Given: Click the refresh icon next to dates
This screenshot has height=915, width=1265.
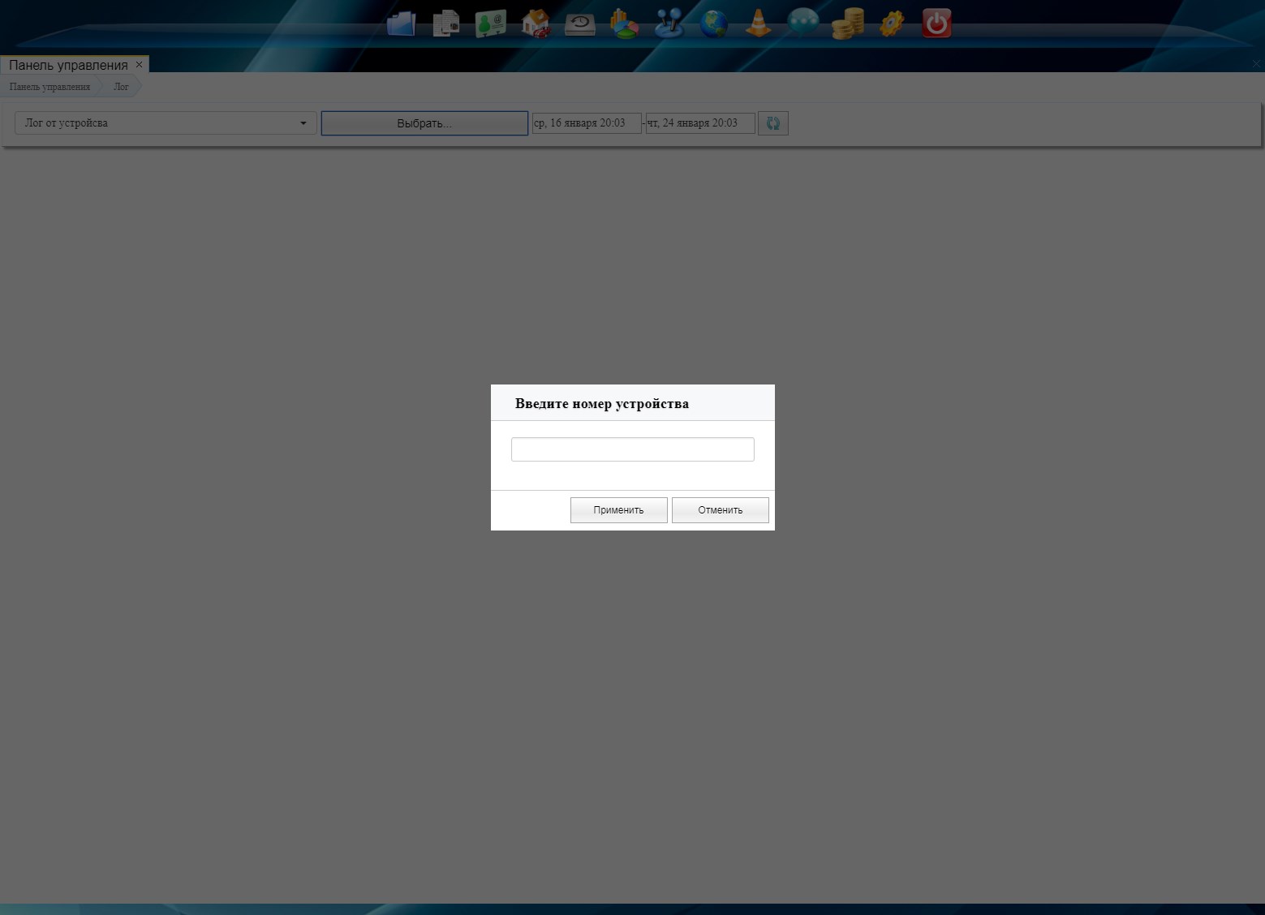Looking at the screenshot, I should pyautogui.click(x=772, y=123).
